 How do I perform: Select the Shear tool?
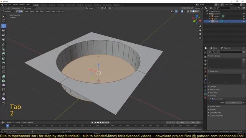coord(3,99)
